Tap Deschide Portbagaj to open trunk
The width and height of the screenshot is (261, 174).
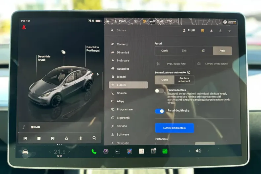[93, 49]
